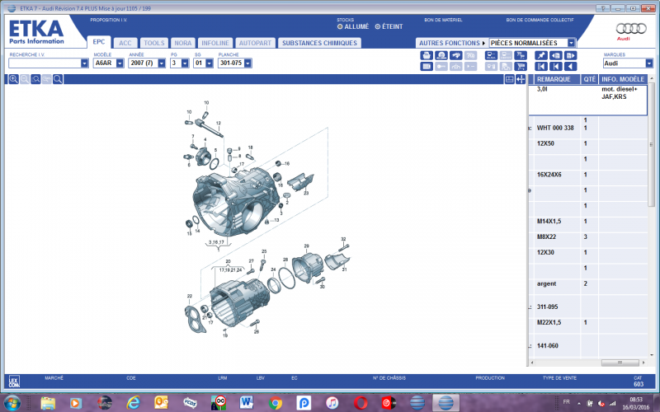660x412 pixels.
Task: Open the MODÈLE dropdown showing A6AR
Action: pos(121,63)
